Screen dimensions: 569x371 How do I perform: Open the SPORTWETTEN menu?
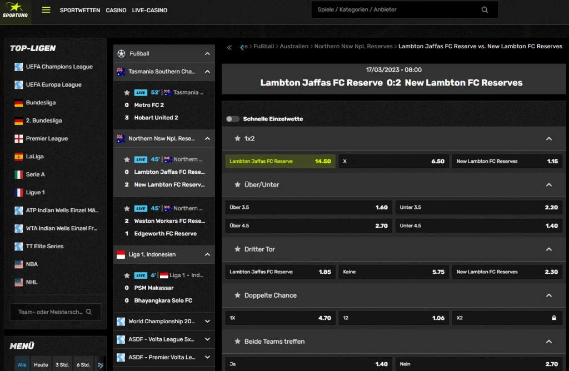[x=80, y=10]
